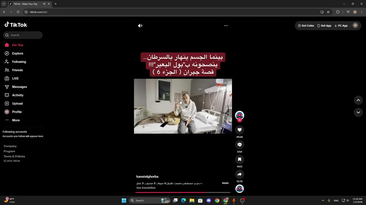This screenshot has height=205, width=366.
Task: Open the creator's avatar profile
Action: [x=240, y=115]
